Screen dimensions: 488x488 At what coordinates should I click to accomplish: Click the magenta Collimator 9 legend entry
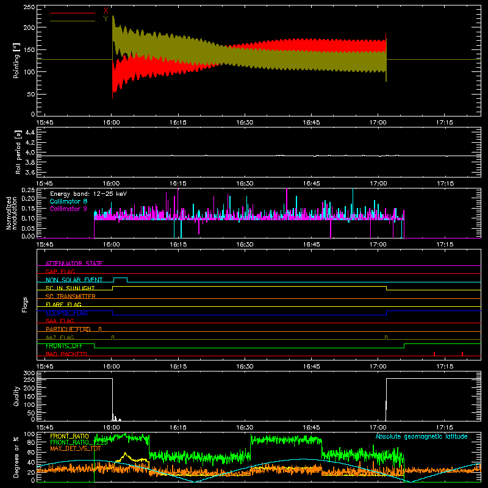click(68, 209)
